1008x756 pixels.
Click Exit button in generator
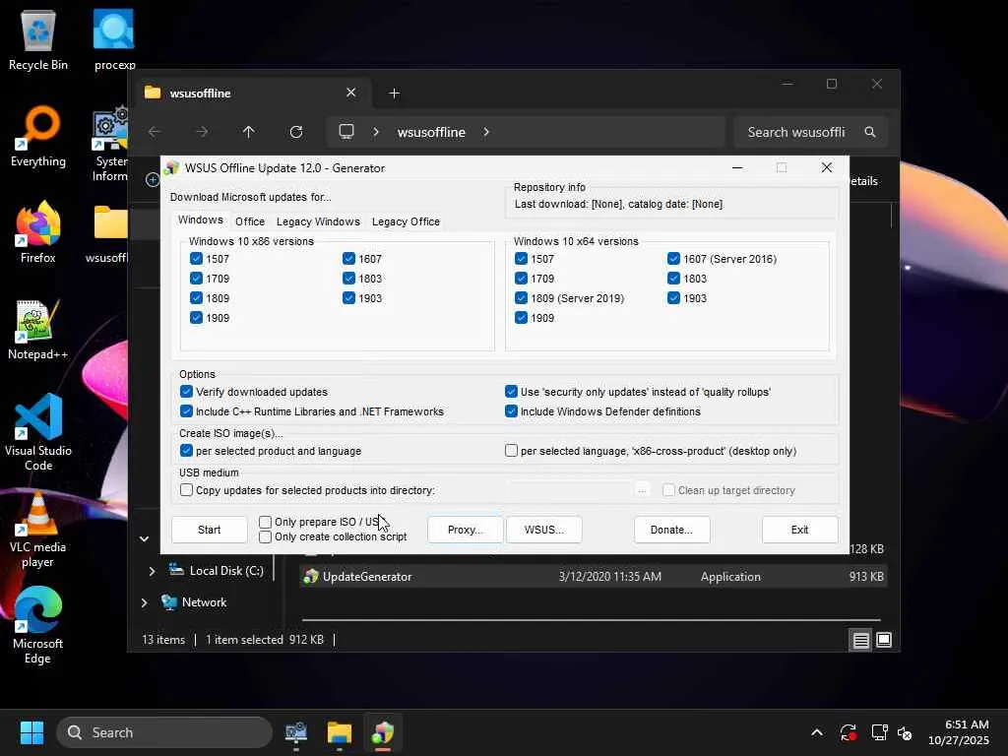pos(799,530)
